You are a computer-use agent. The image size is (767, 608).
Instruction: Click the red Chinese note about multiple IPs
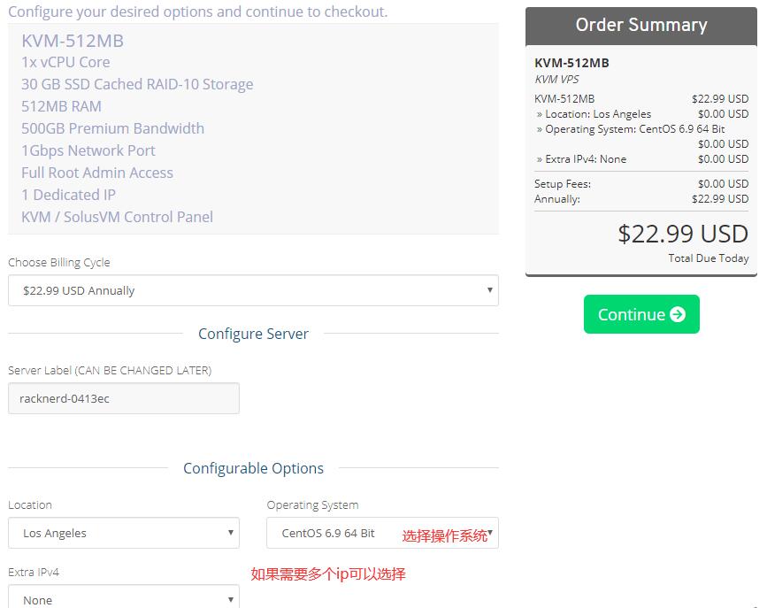(328, 573)
